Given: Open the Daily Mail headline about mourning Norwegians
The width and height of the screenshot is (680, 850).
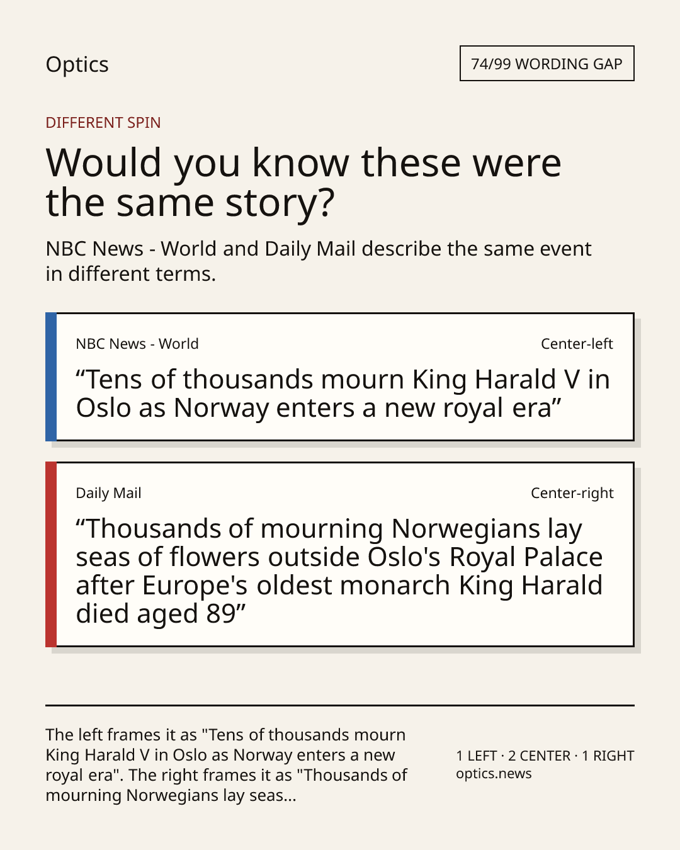Looking at the screenshot, I should 339,571.
